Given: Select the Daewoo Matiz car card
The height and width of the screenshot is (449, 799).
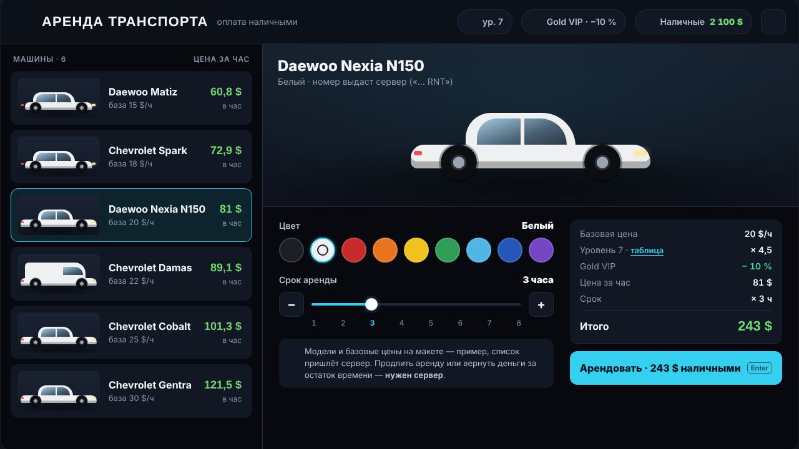Looking at the screenshot, I should 131,98.
